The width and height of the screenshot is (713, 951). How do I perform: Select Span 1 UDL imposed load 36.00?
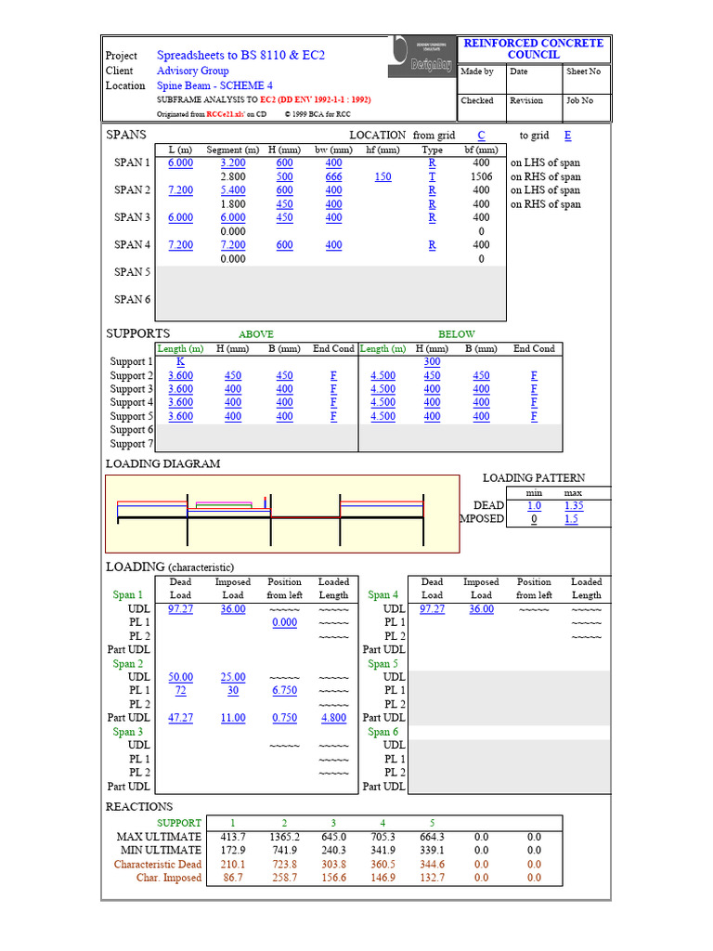coord(233,609)
